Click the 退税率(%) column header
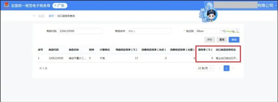Viewport: 278px width, 102px height. pyautogui.click(x=205, y=50)
